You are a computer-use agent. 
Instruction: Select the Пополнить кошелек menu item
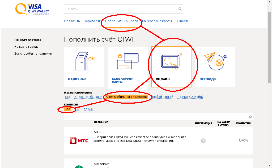coord(122,21)
